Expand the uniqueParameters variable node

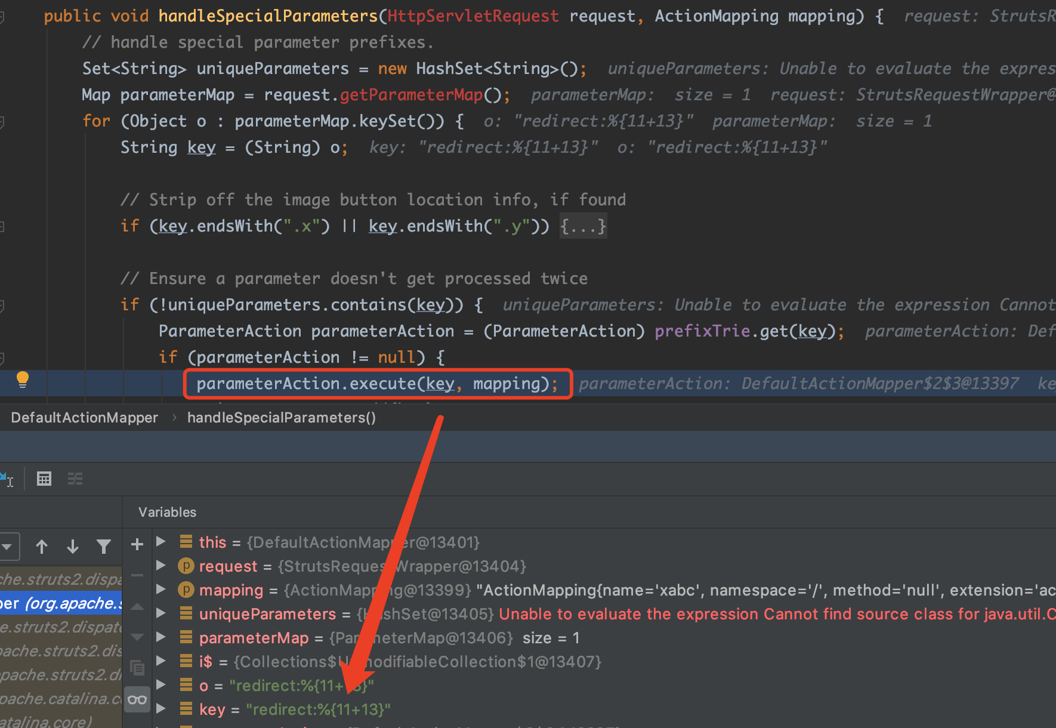(x=160, y=613)
